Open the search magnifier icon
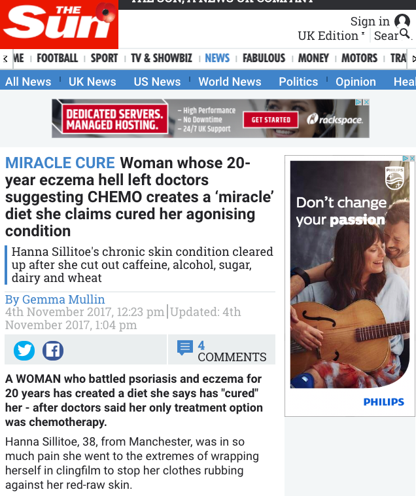This screenshot has height=496, width=416. click(x=405, y=33)
